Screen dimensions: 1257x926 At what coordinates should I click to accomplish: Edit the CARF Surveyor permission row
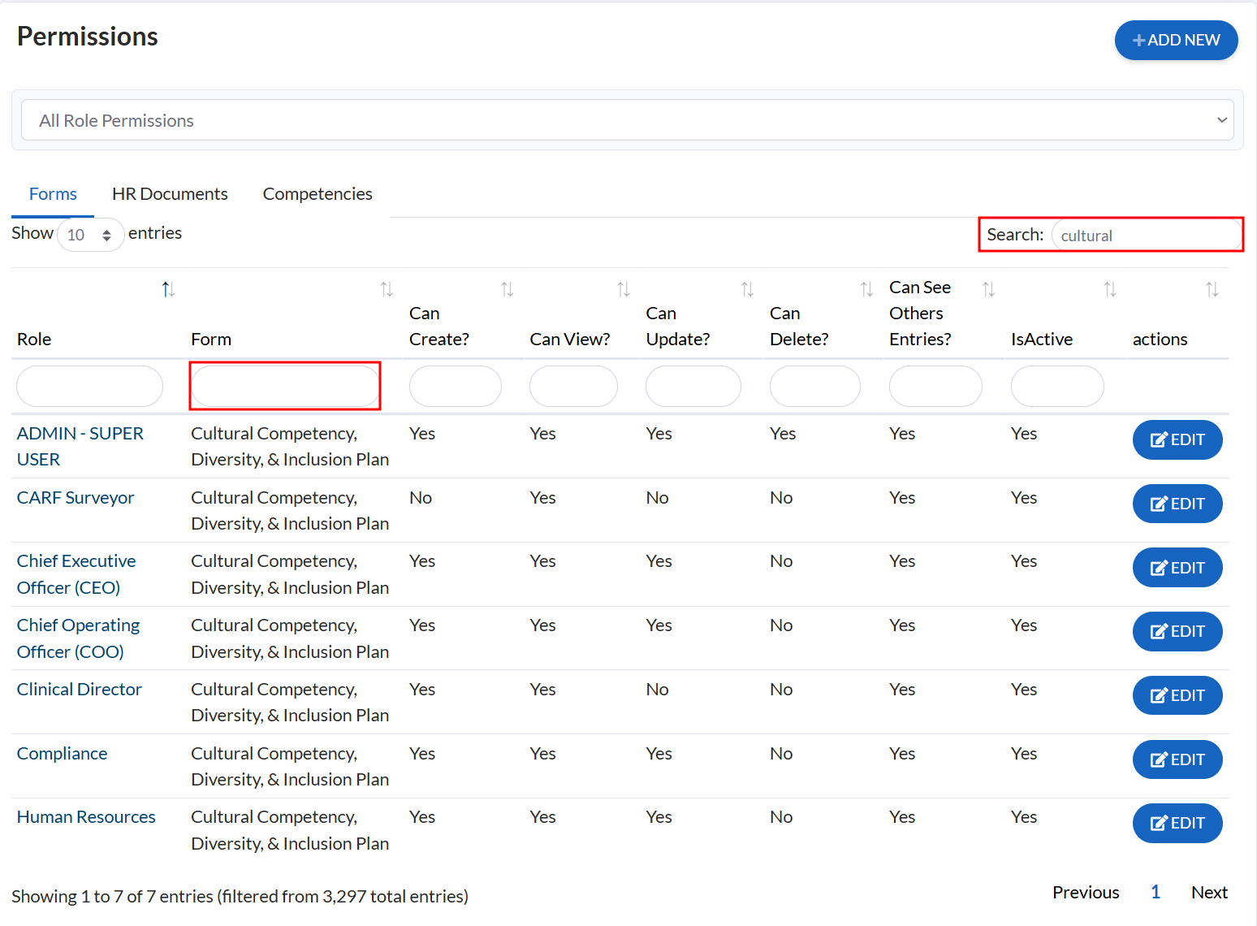click(x=1177, y=504)
